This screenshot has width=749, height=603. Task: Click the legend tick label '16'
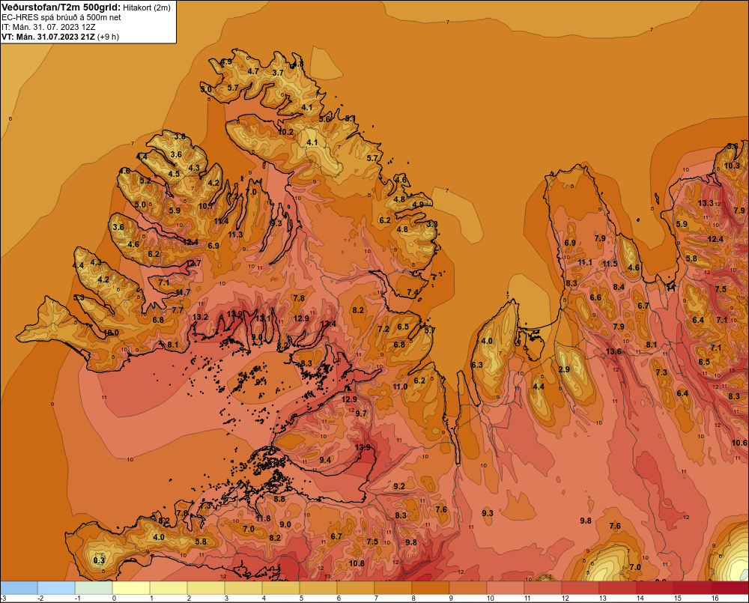click(x=715, y=599)
